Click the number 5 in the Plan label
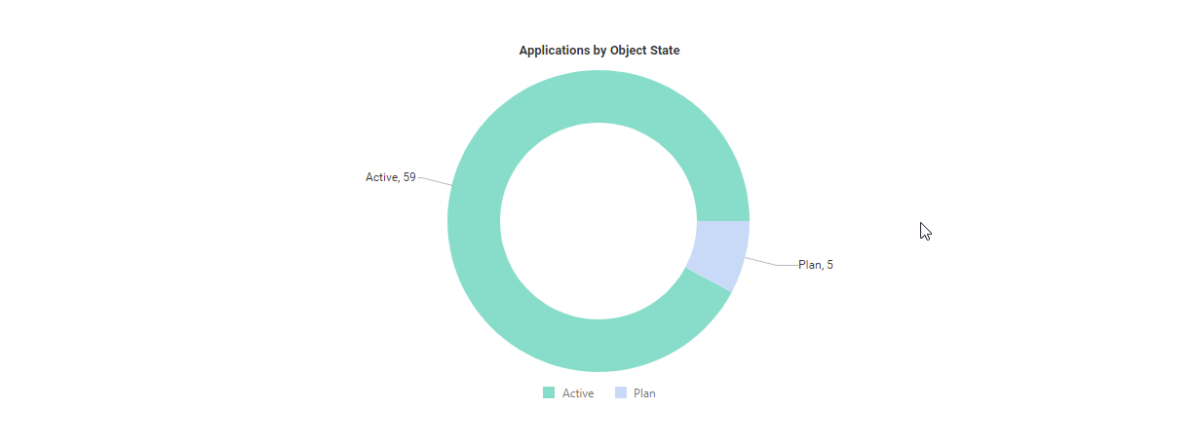1197x446 pixels. pos(830,265)
